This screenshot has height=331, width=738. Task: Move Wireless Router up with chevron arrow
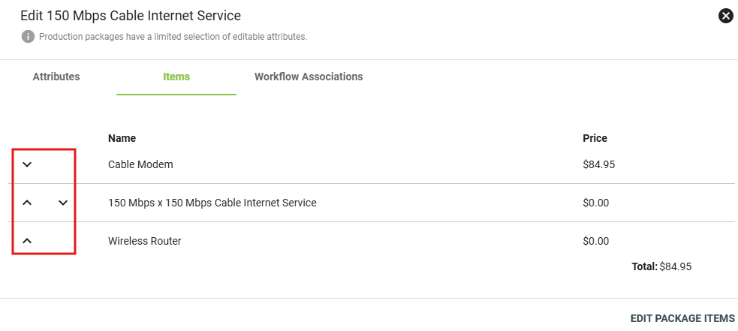27,241
